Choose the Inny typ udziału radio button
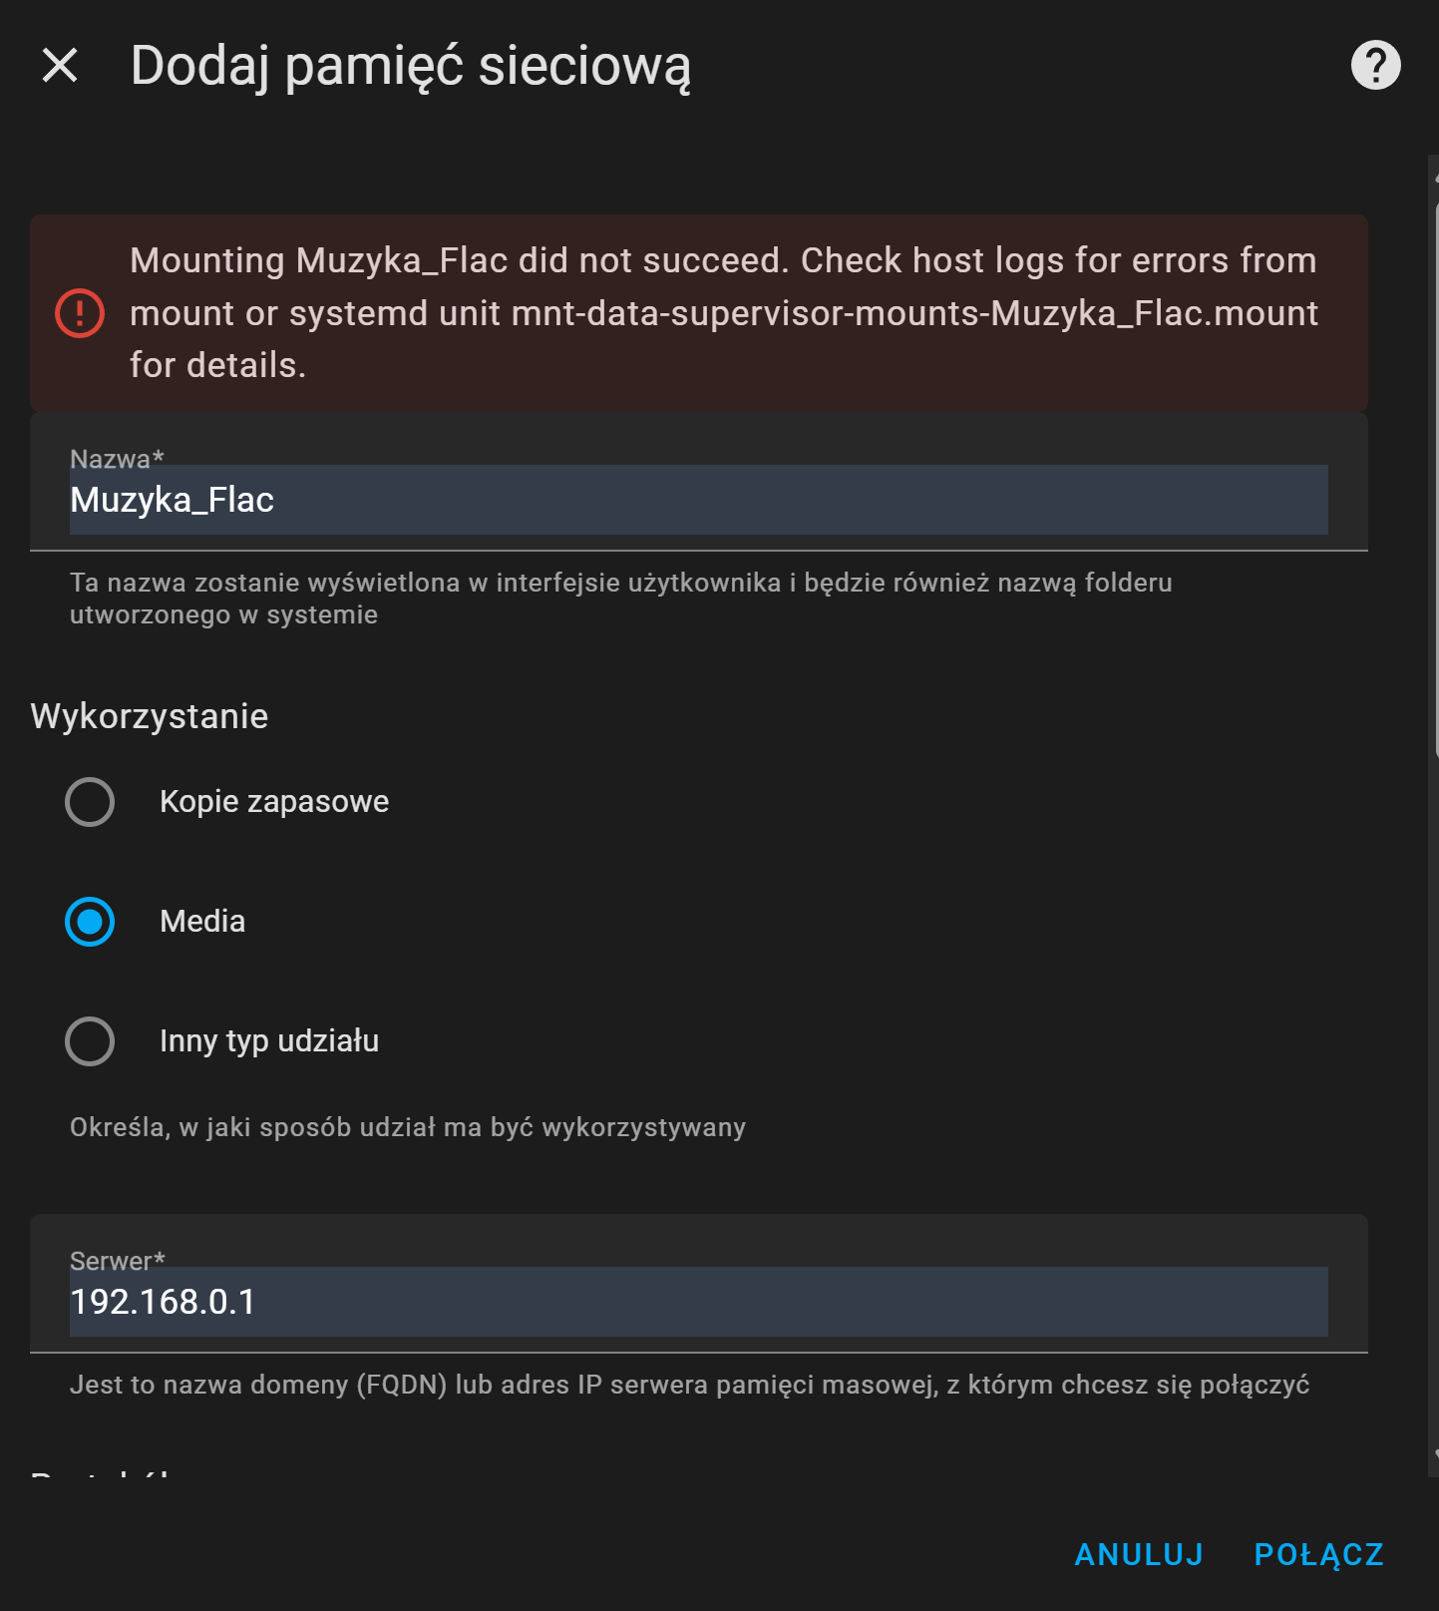 point(90,1041)
